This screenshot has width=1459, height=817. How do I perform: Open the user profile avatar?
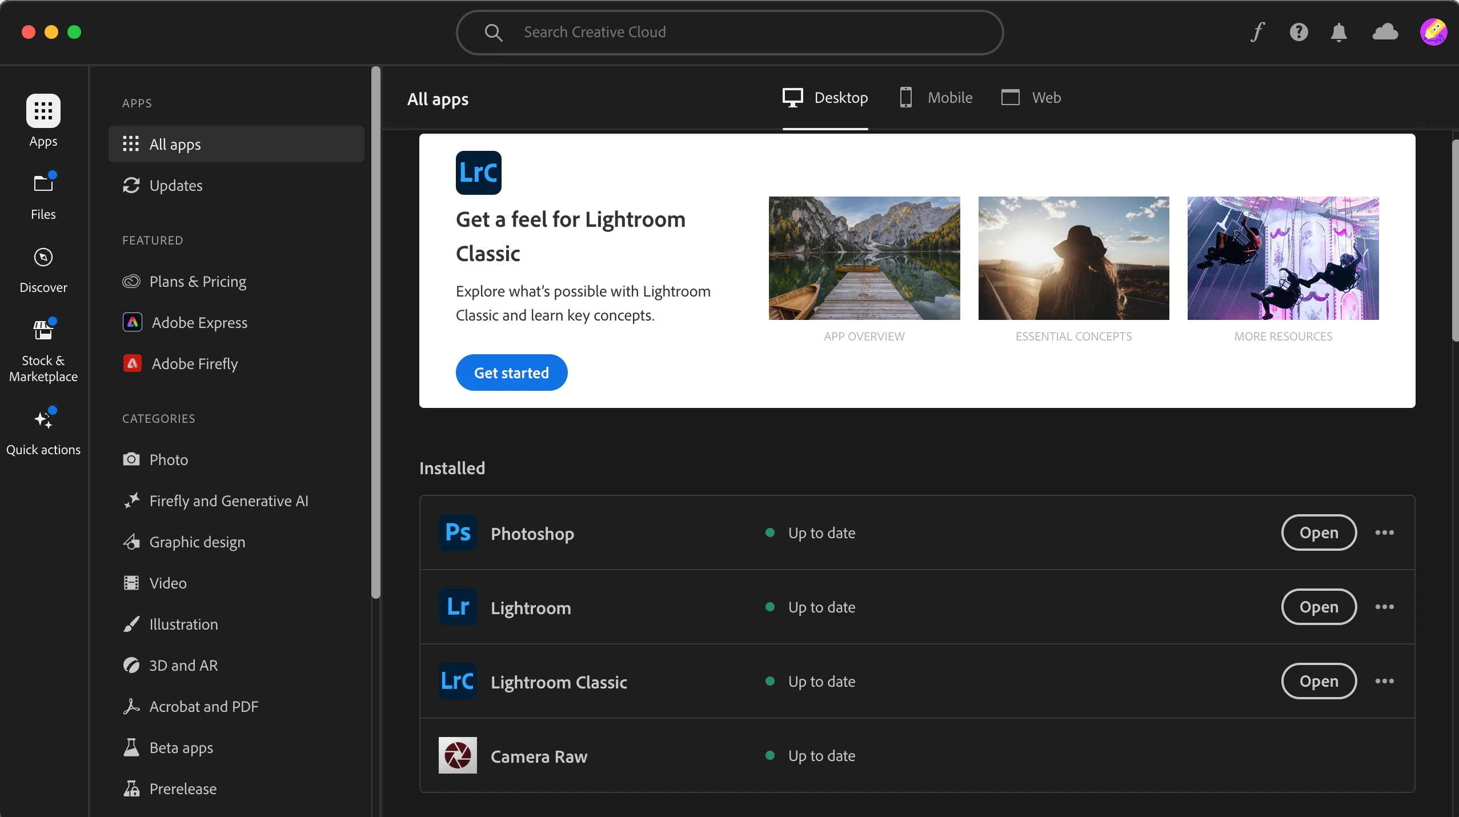1433,32
